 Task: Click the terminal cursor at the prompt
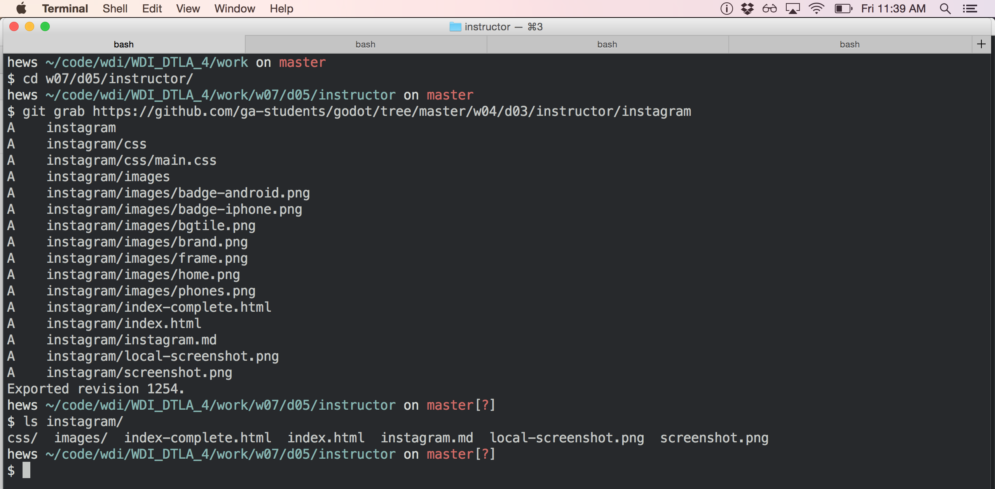pos(26,470)
